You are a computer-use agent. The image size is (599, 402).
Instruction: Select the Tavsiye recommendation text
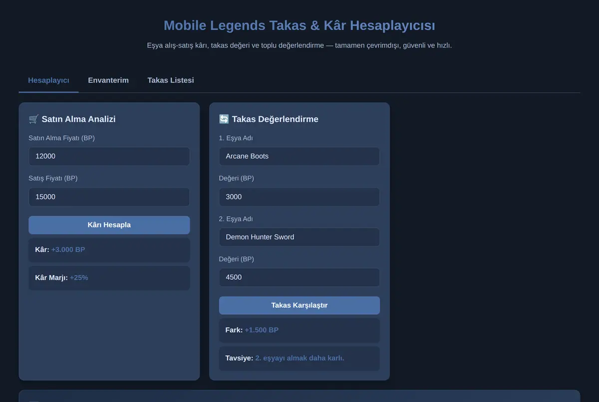click(299, 358)
